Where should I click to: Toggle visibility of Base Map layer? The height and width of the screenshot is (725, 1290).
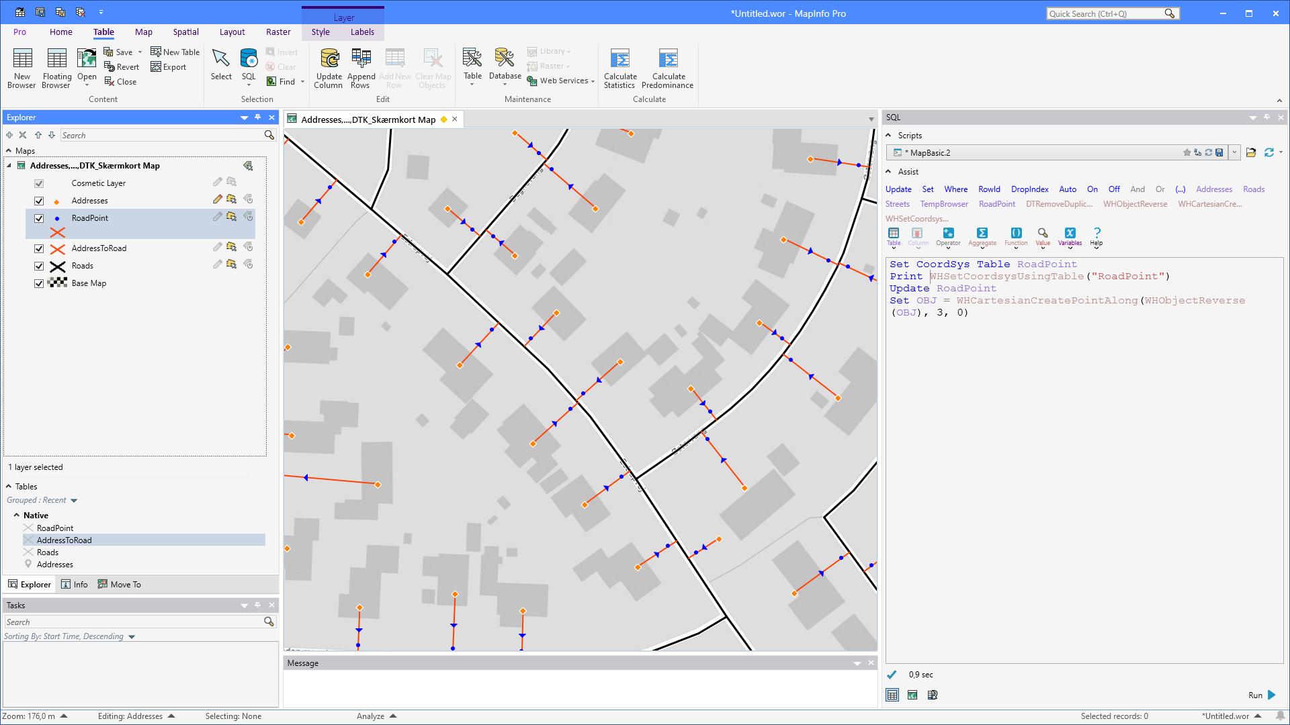pyautogui.click(x=39, y=283)
